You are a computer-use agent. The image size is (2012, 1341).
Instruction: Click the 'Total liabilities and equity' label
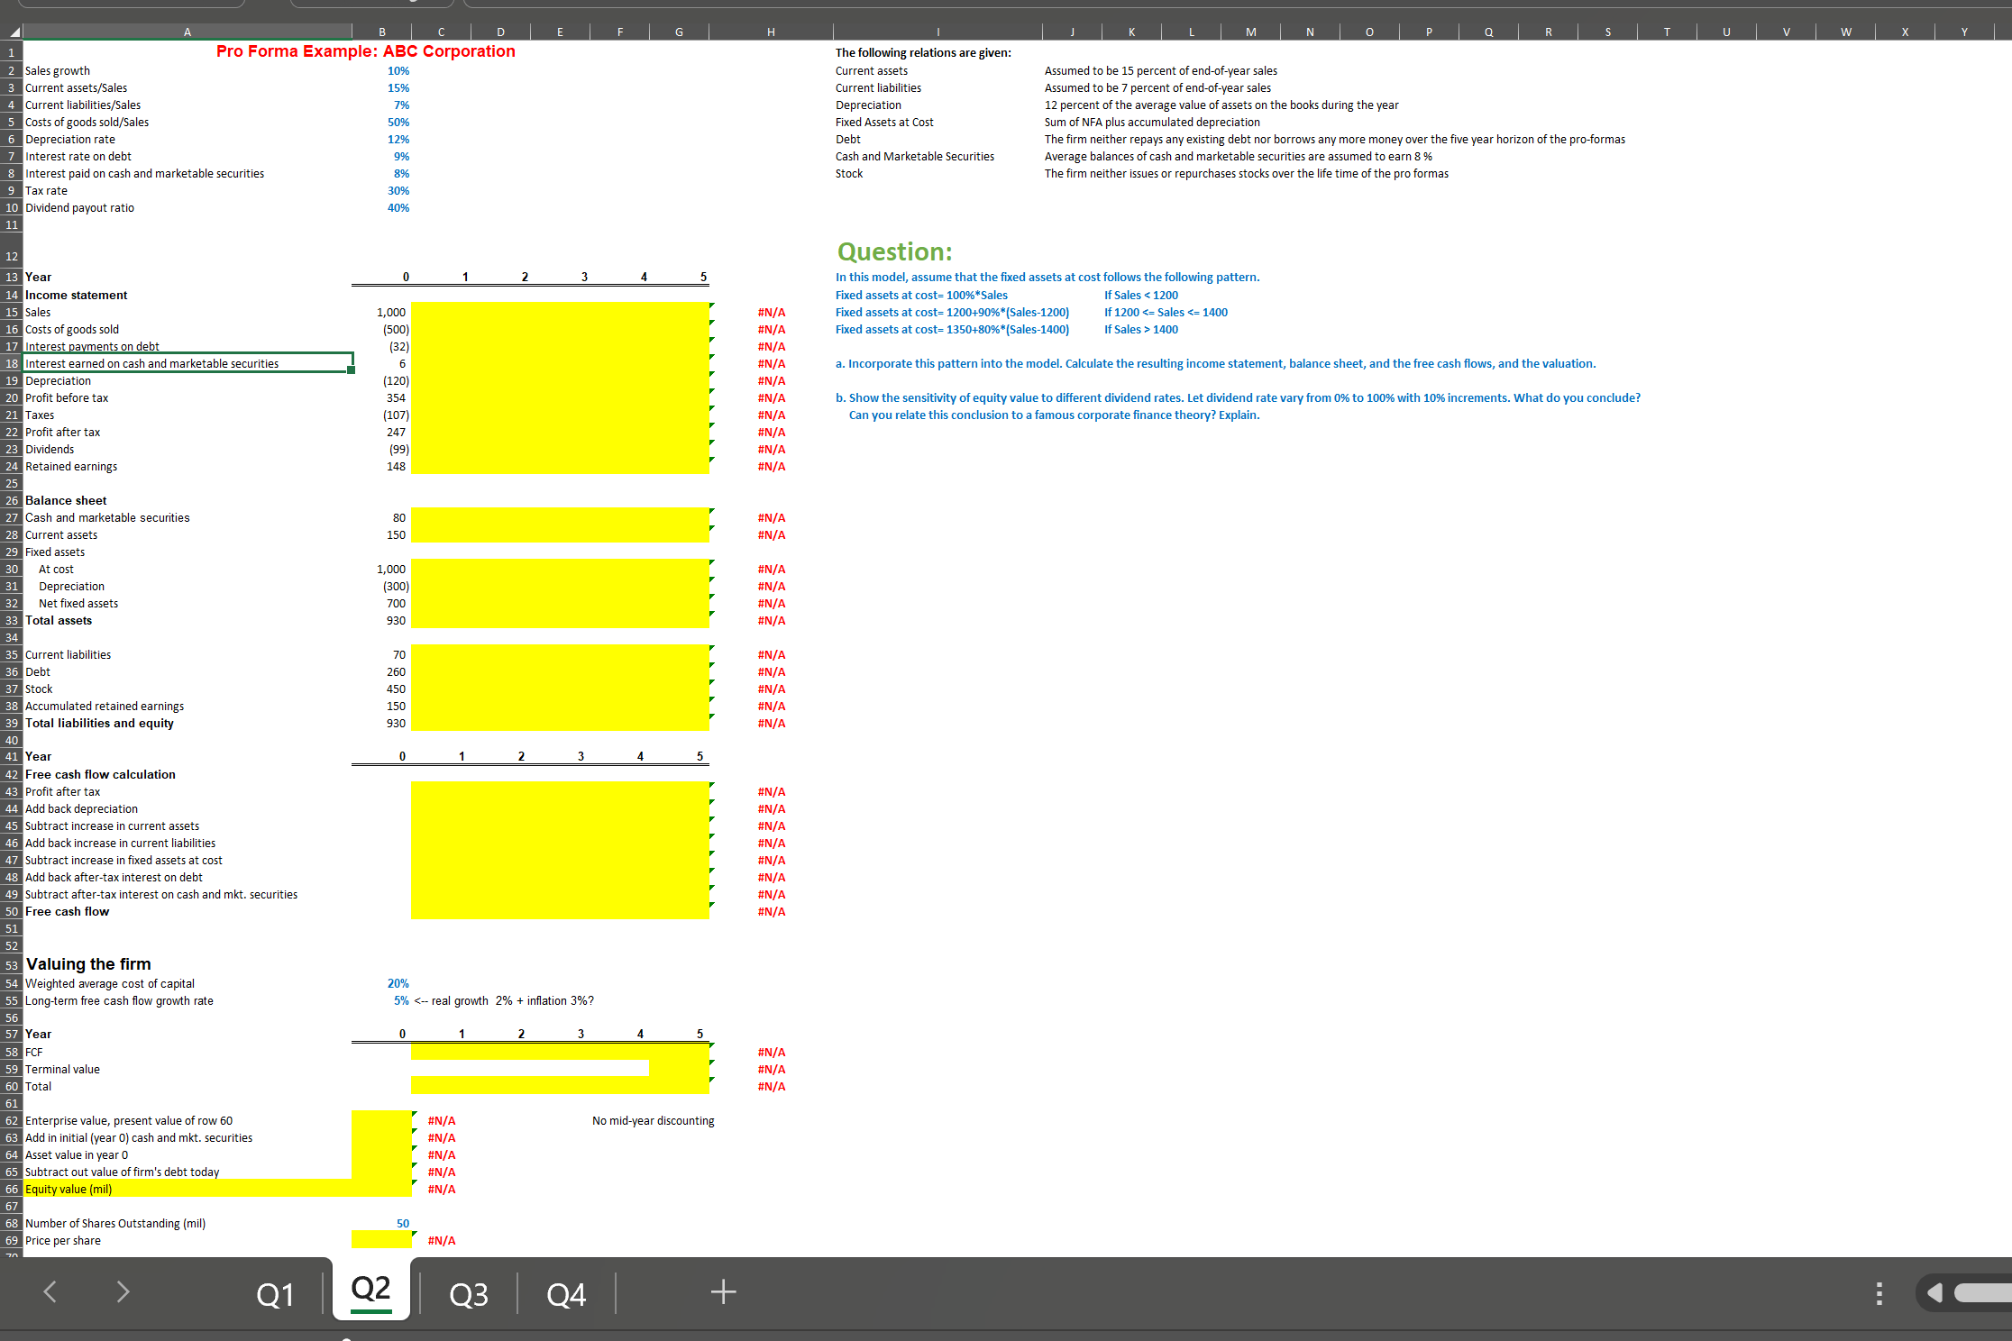click(99, 723)
